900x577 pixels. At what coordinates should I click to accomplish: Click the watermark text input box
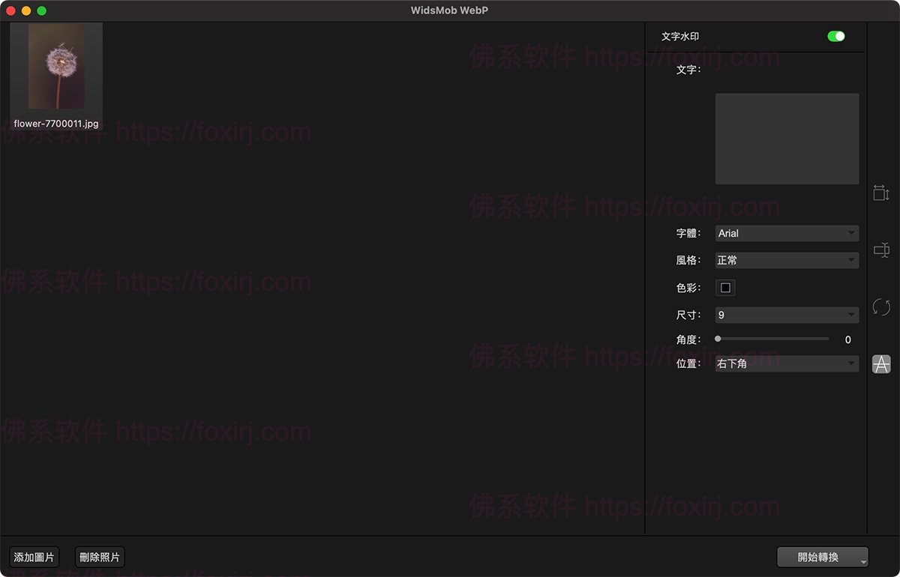[786, 138]
